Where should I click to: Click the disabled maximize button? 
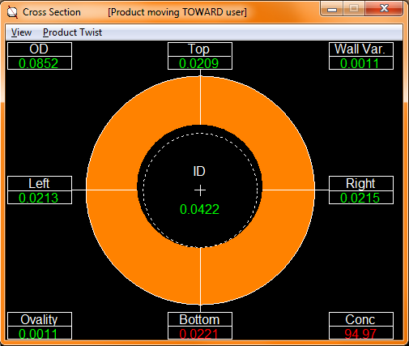[x=354, y=9]
